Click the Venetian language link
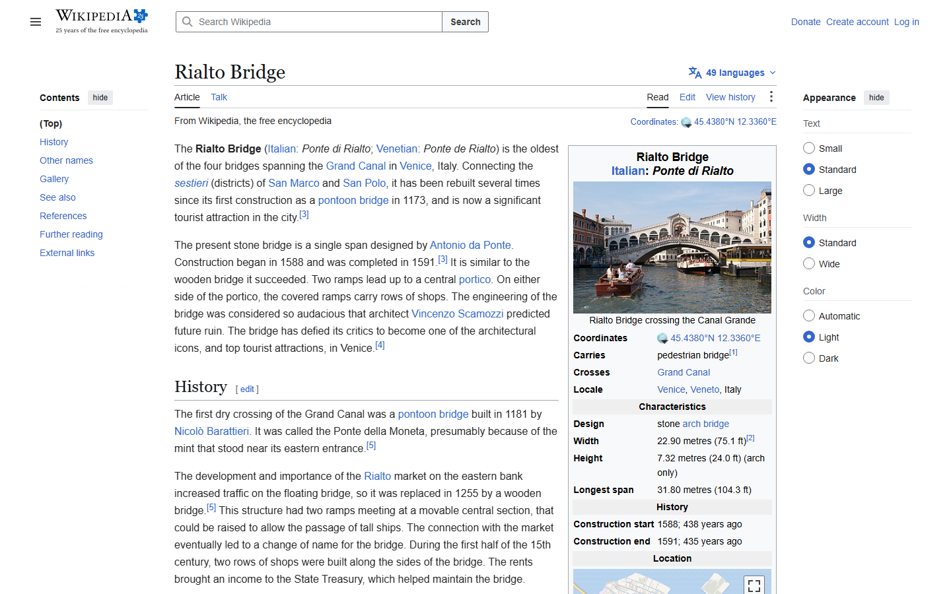Screen dimensions: 951x594 coord(397,148)
